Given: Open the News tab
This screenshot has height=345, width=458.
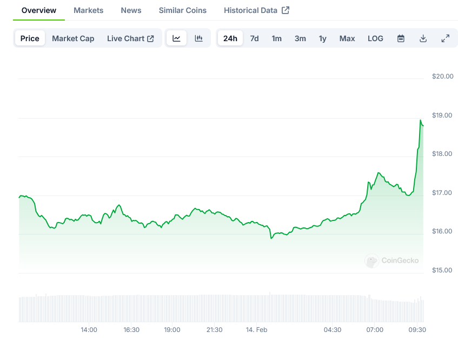Looking at the screenshot, I should coord(131,10).
